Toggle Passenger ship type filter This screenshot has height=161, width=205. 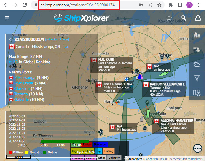[100, 144]
